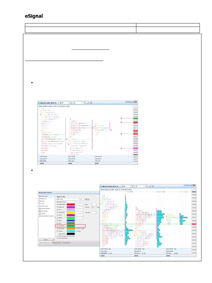The height and width of the screenshot is (283, 212).
Task: Switch to Edit Market Profile tab
Action: click(x=57, y=243)
